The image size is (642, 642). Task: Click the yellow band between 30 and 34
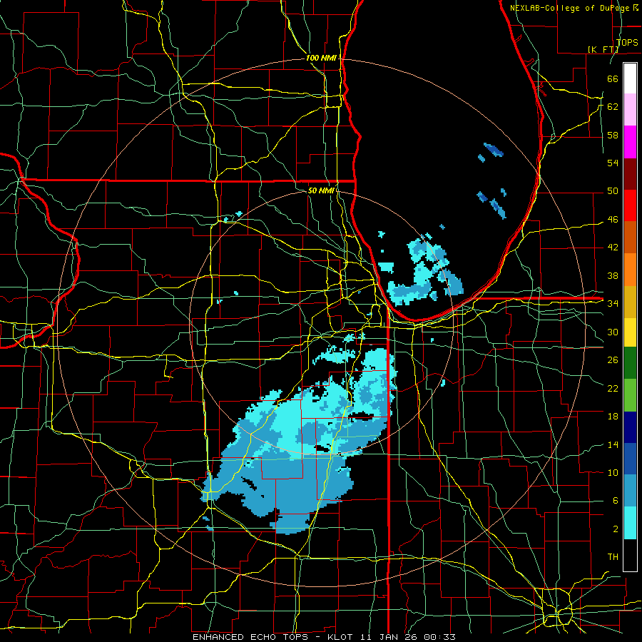coord(630,332)
